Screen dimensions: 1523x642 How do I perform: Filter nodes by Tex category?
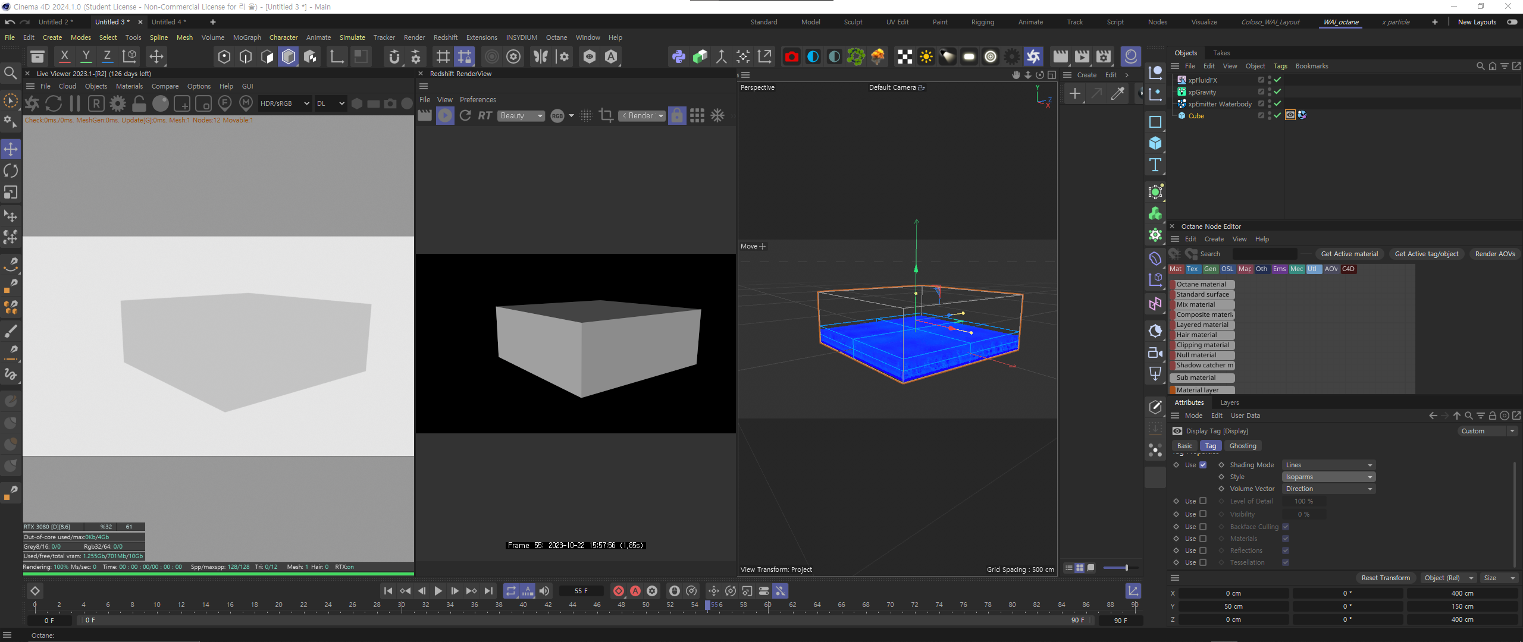1192,269
